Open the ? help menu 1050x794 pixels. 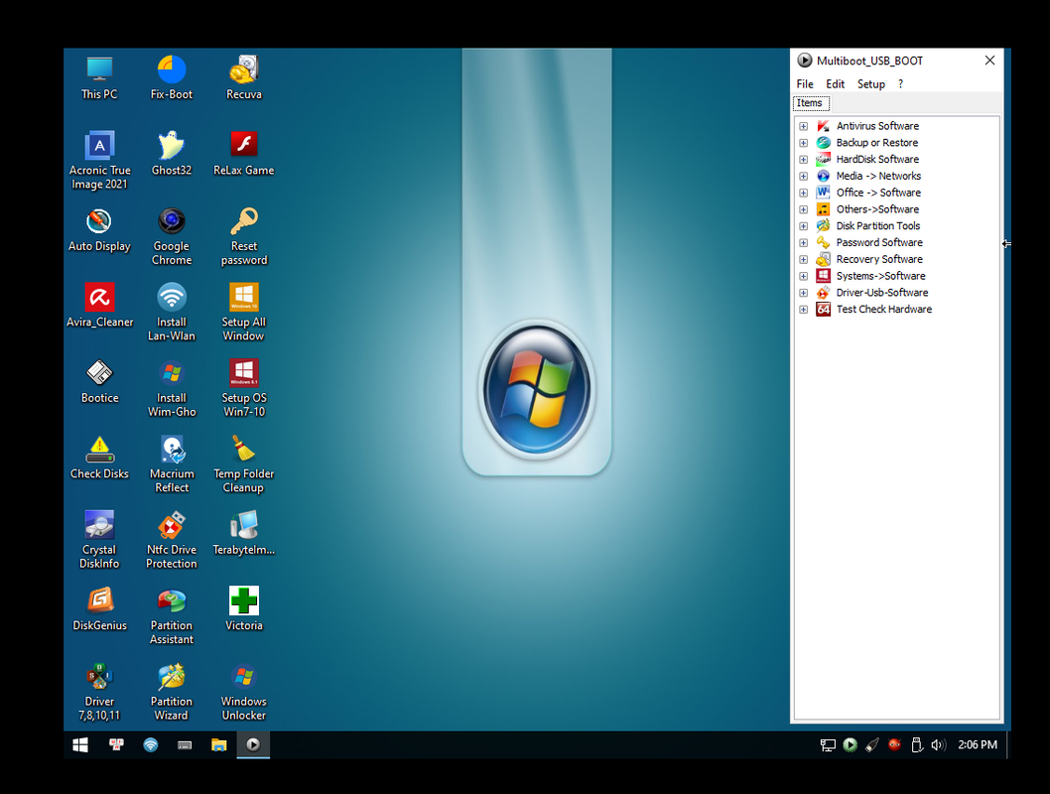901,83
